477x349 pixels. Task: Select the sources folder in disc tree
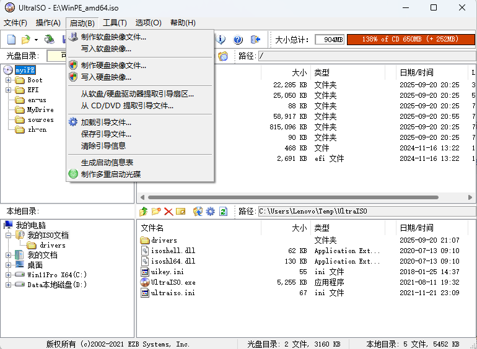pos(40,119)
